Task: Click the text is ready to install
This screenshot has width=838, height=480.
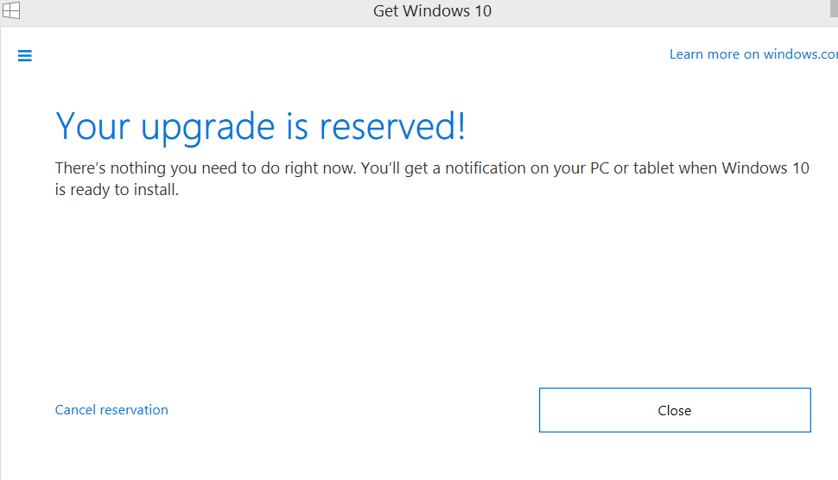Action: point(117,190)
